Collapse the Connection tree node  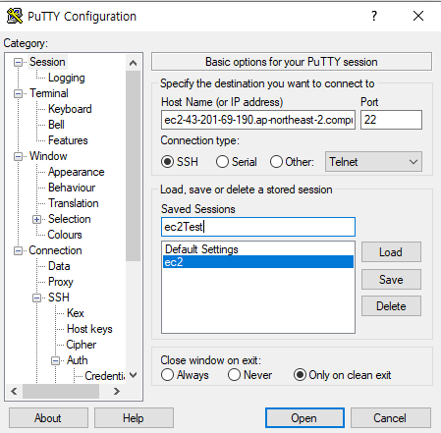(x=19, y=251)
